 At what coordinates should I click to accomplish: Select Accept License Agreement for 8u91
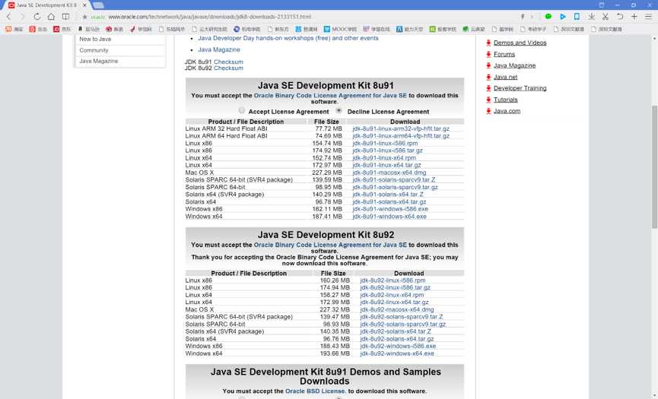point(241,111)
